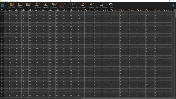Open the ANOVA module menu
The height and width of the screenshot is (99, 176).
click(x=28, y=5)
